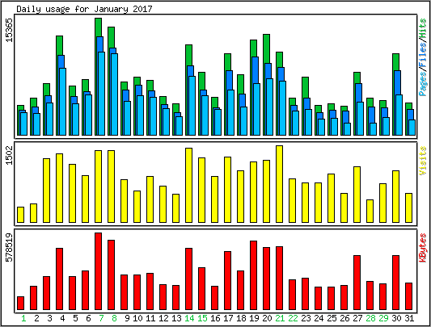Click the green hits bar for day 30
Image resolution: width=431 pixels, height=327 pixels.
(395, 62)
